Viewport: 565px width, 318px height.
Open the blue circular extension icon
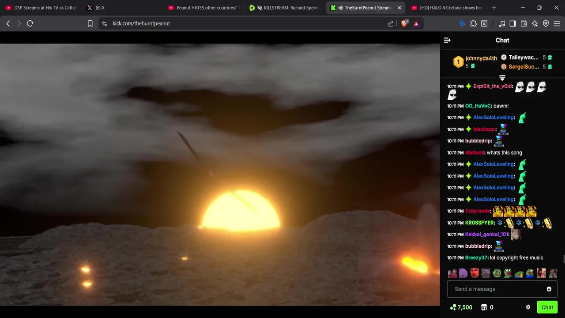462,23
